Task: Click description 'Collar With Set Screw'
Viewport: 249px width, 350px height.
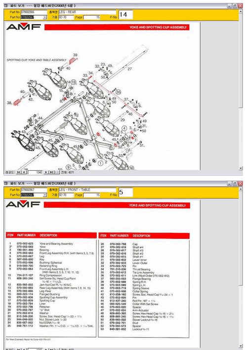Action: [x=145, y=304]
